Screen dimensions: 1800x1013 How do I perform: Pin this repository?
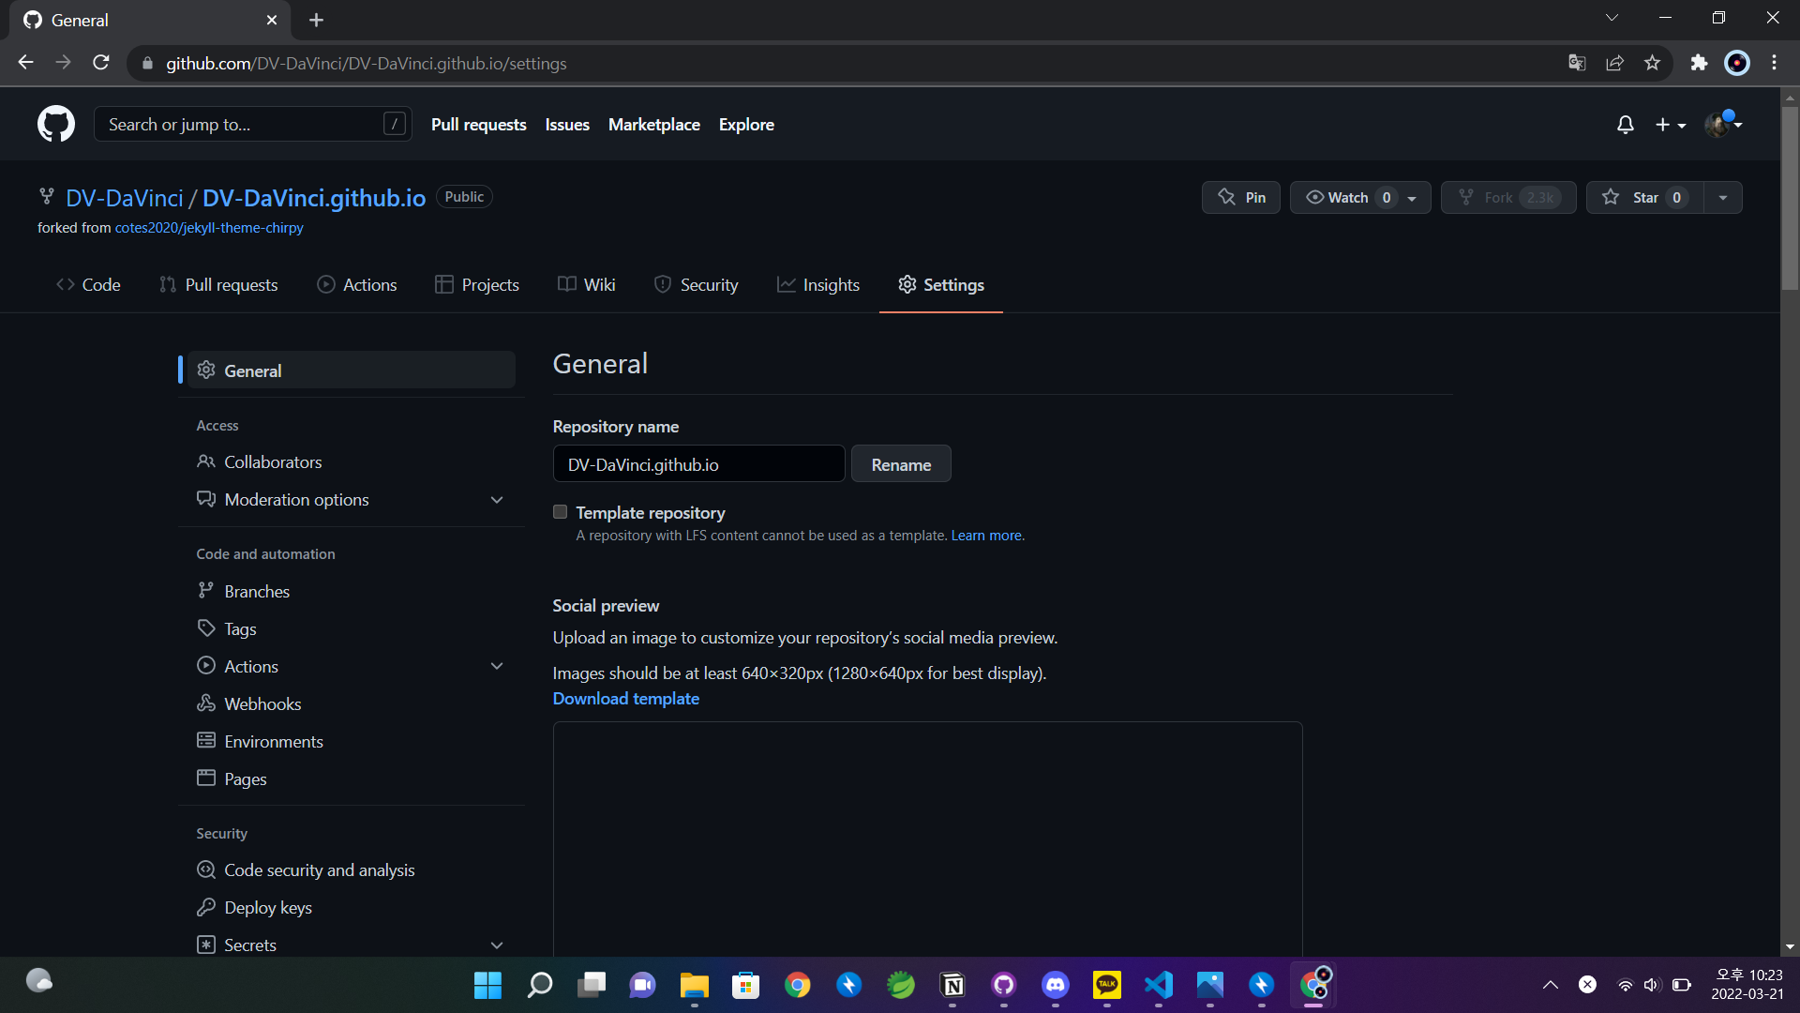[x=1241, y=197]
